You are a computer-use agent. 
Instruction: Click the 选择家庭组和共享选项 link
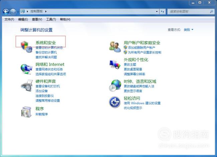point(51,74)
